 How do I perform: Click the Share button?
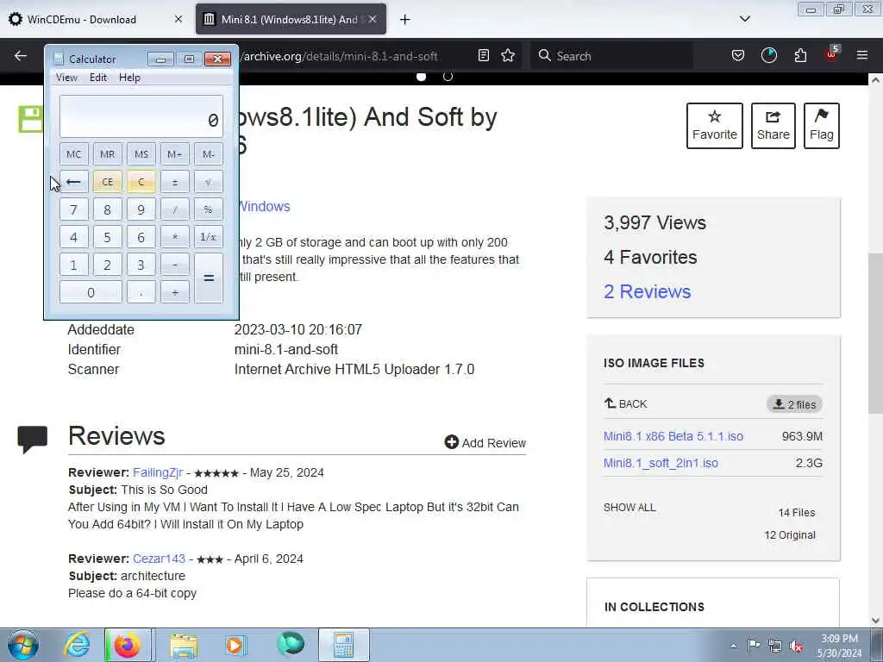[773, 126]
